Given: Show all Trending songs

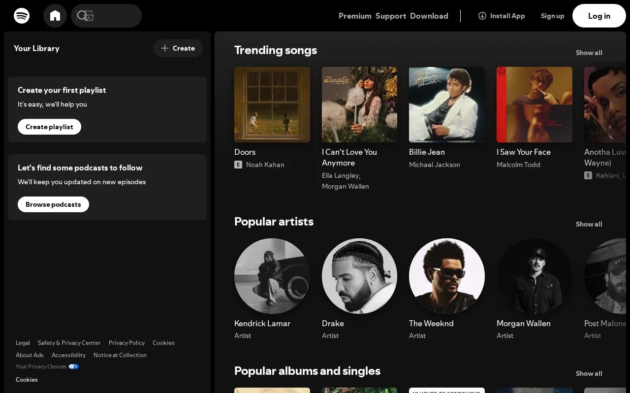Looking at the screenshot, I should click(589, 53).
